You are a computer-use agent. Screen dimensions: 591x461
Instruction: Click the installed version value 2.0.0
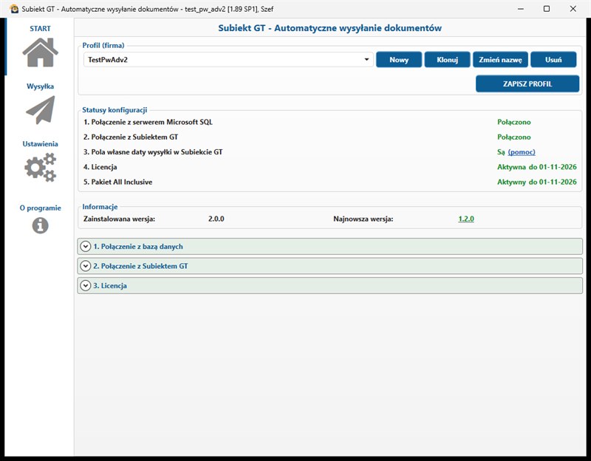216,219
